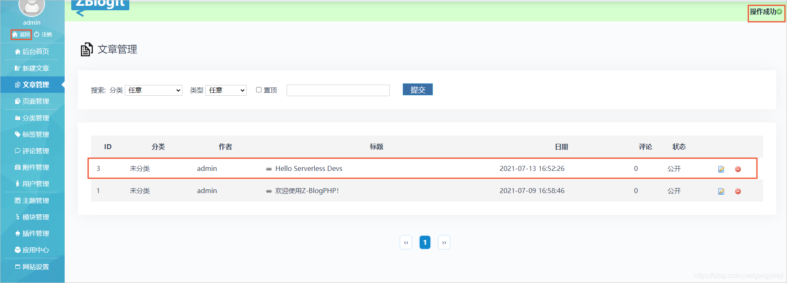Open 附件管理 in sidebar
This screenshot has height=283, width=787.
(x=32, y=167)
